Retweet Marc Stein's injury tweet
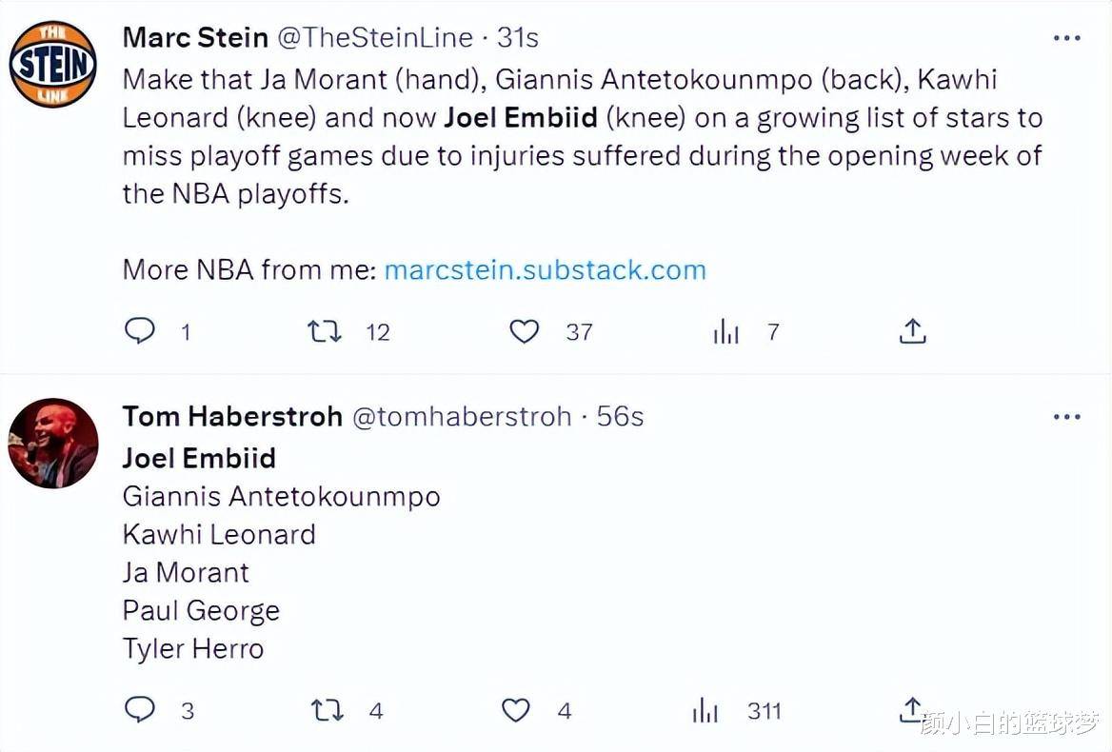Viewport: 1112px width, 752px height. (x=325, y=331)
